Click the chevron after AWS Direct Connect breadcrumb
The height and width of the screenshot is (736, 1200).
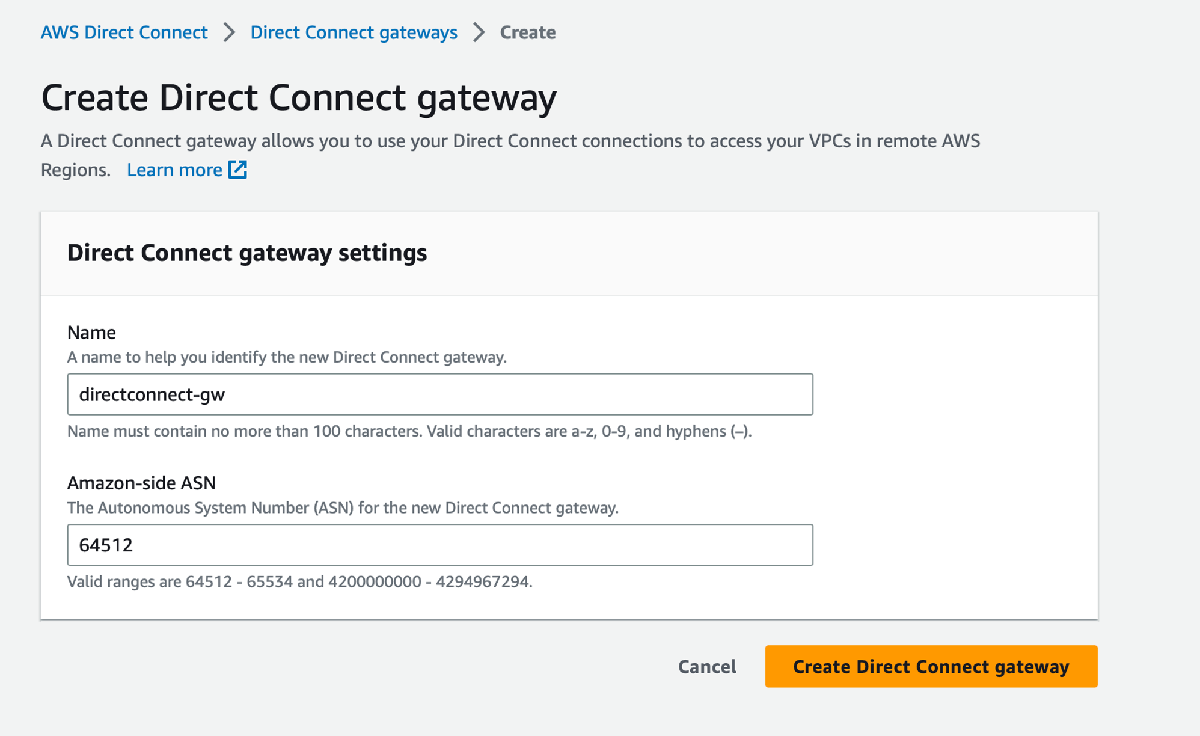(x=229, y=32)
